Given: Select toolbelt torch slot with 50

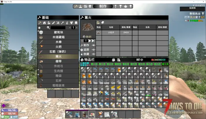Looking at the screenshot, I should tap(99, 114).
